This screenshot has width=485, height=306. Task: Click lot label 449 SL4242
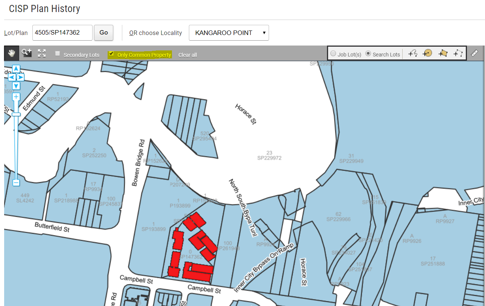[25, 198]
